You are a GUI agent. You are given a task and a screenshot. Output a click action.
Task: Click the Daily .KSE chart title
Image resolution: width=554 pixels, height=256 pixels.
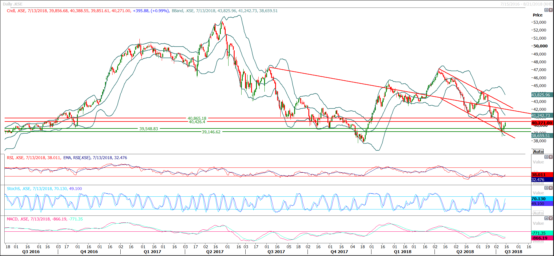13,4
